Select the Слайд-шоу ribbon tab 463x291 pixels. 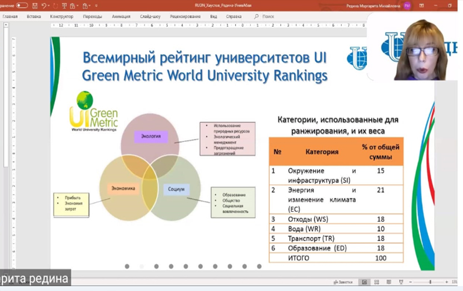pyautogui.click(x=151, y=17)
